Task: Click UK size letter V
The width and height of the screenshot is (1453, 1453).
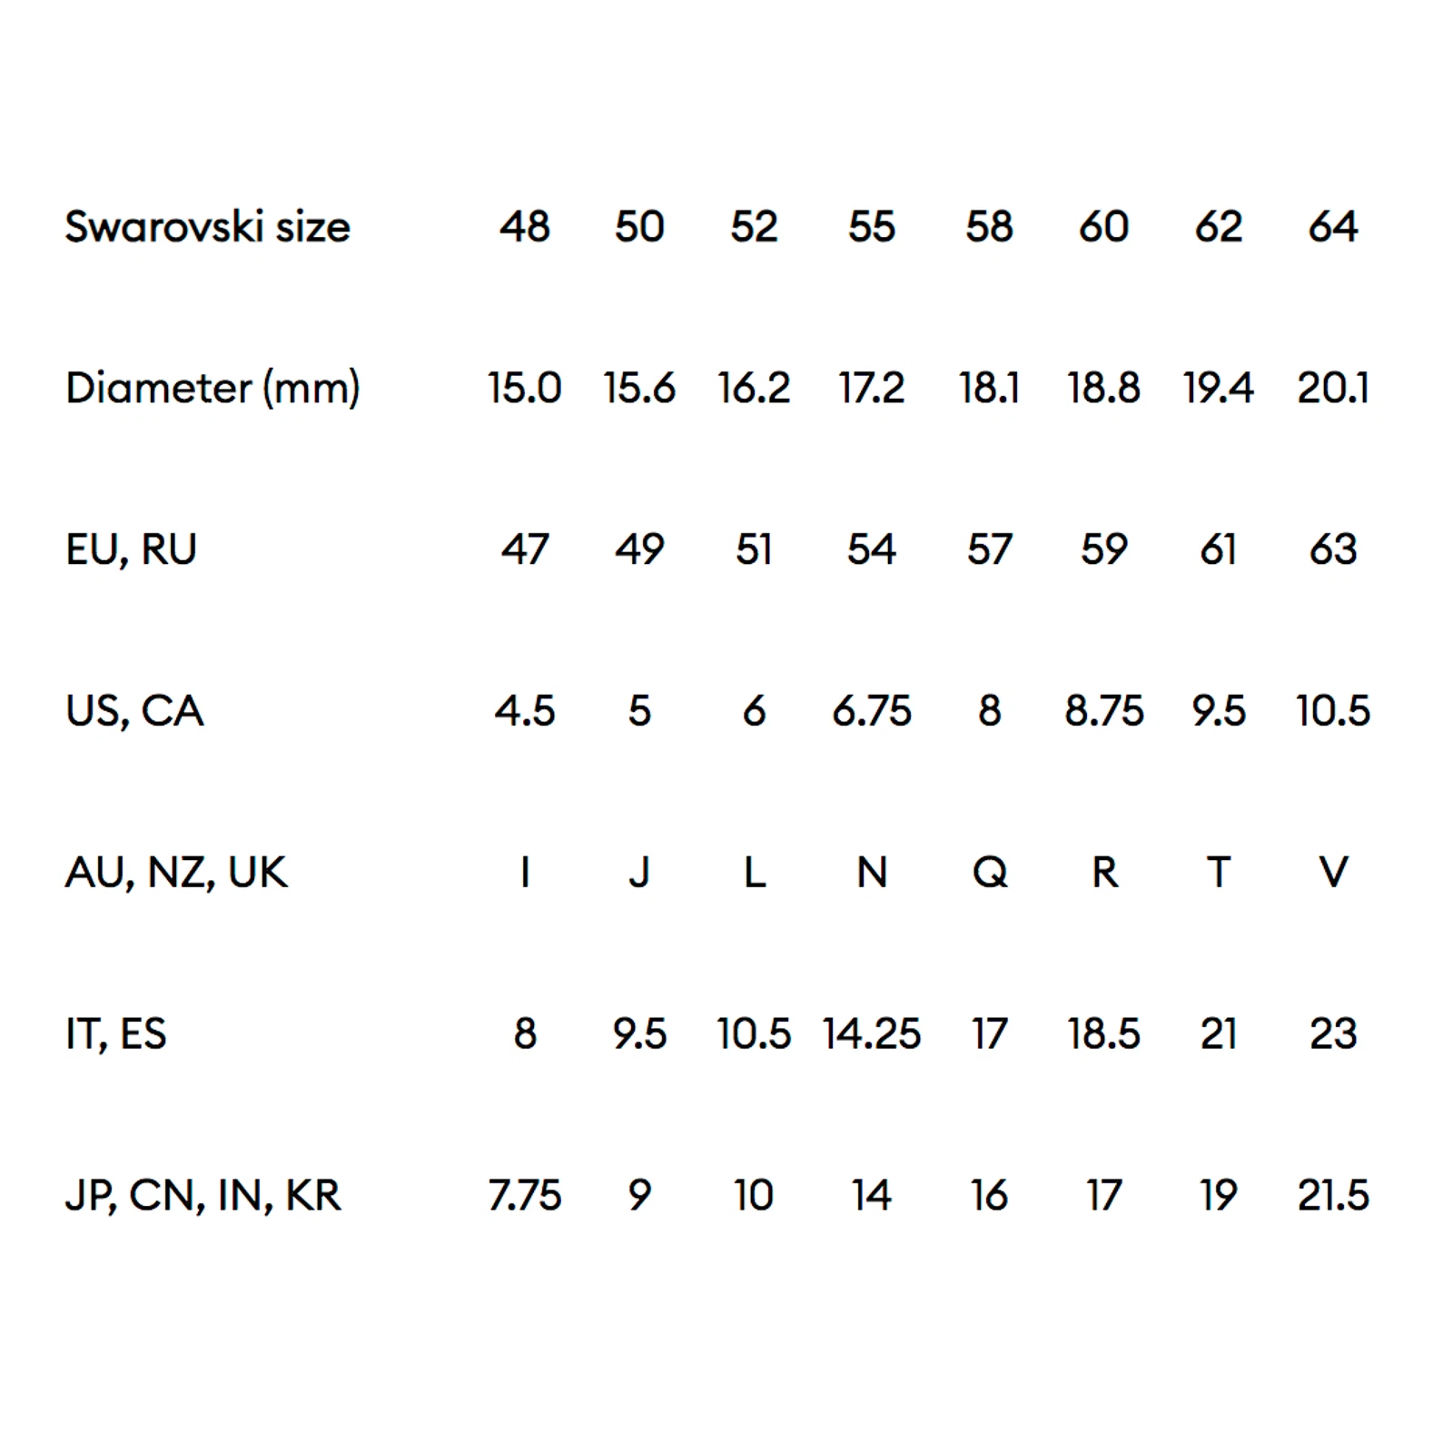Action: 1333,873
